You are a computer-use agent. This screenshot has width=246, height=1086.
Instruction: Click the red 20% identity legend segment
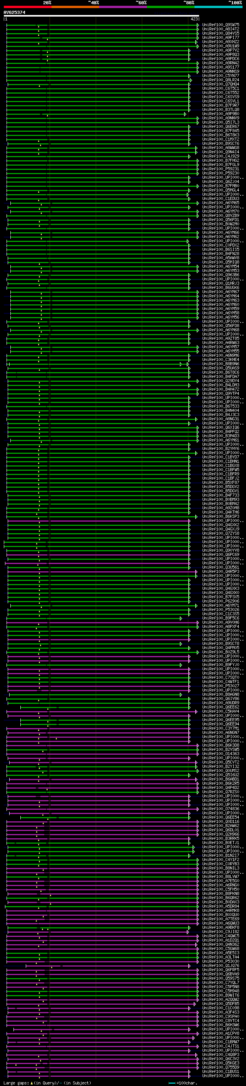27,7
